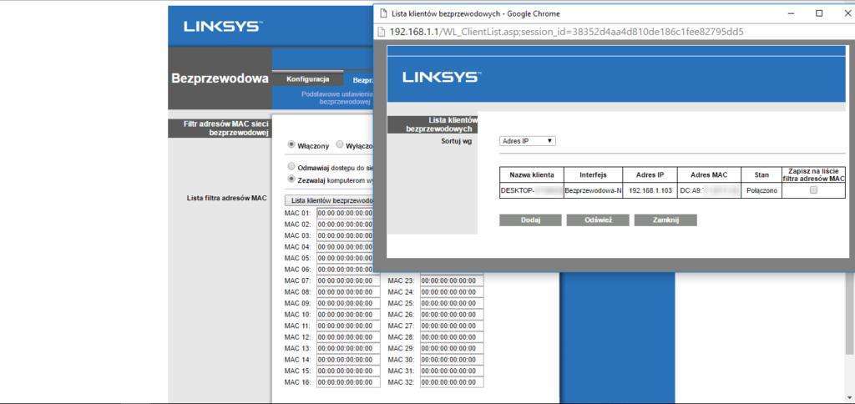The height and width of the screenshot is (404, 855).
Task: Open the Sortuj wg Adres IP dropdown
Action: click(x=528, y=141)
